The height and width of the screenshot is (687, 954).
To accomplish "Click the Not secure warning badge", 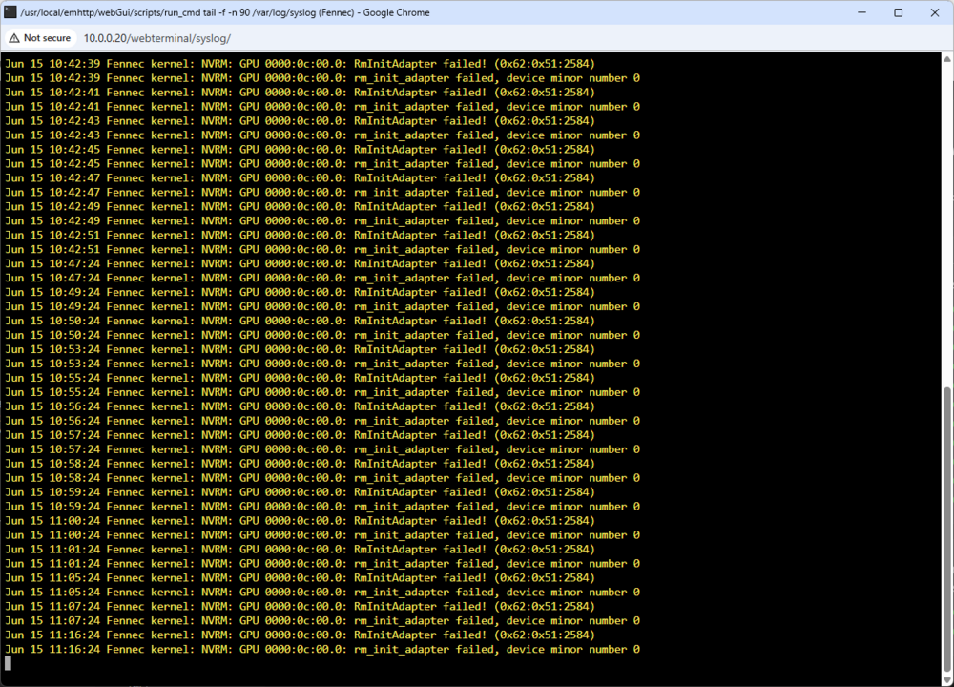I will pos(40,38).
